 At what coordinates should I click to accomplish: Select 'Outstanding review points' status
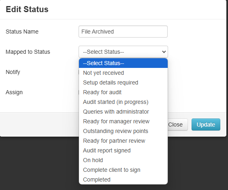tap(123, 131)
